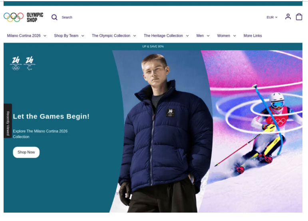308x221 pixels.
Task: Click the Milano Cortina 2026 Olympic emblem
Action: click(x=16, y=63)
